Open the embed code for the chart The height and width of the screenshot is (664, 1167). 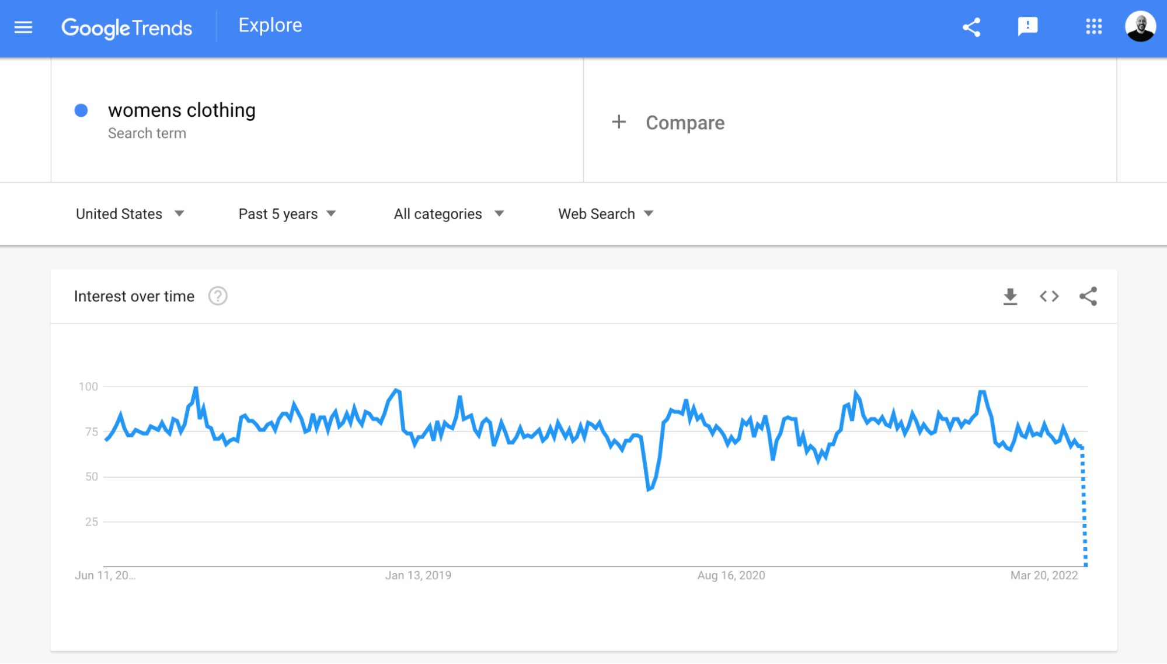(1049, 296)
